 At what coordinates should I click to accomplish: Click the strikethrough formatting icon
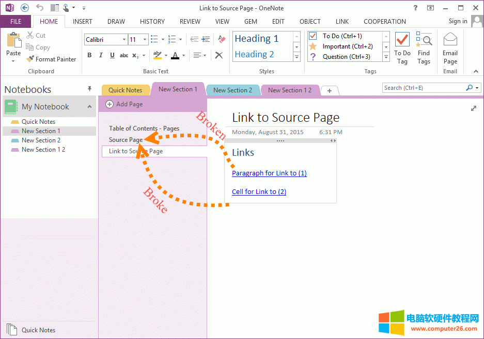(124, 55)
